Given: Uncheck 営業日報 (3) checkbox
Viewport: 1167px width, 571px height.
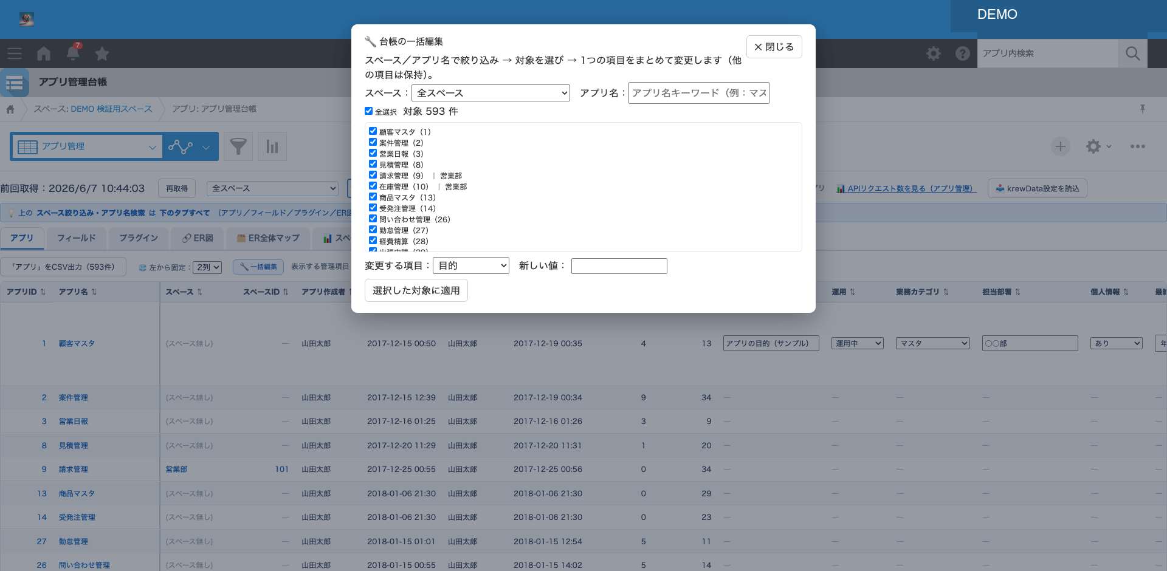Looking at the screenshot, I should tap(373, 153).
